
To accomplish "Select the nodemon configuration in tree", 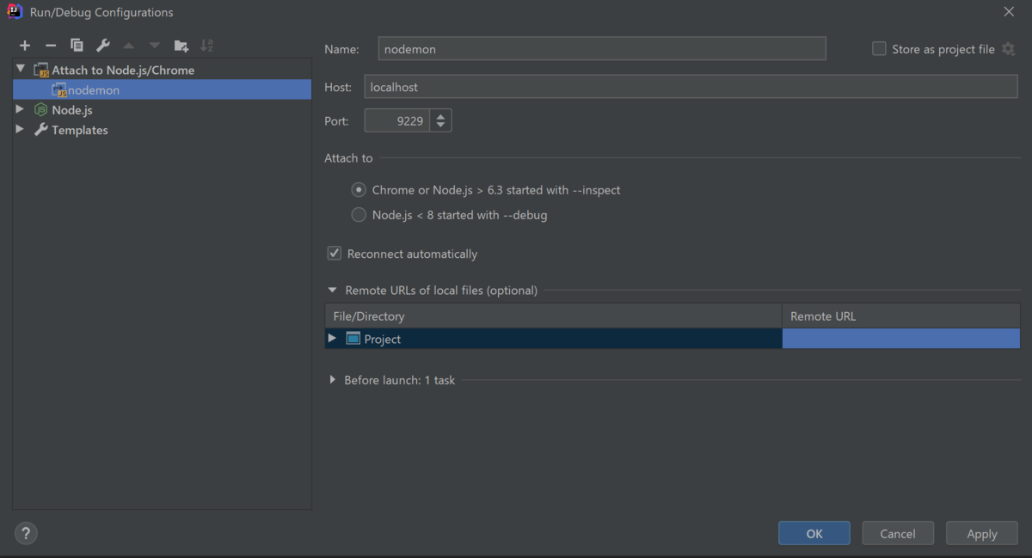I will (162, 89).
